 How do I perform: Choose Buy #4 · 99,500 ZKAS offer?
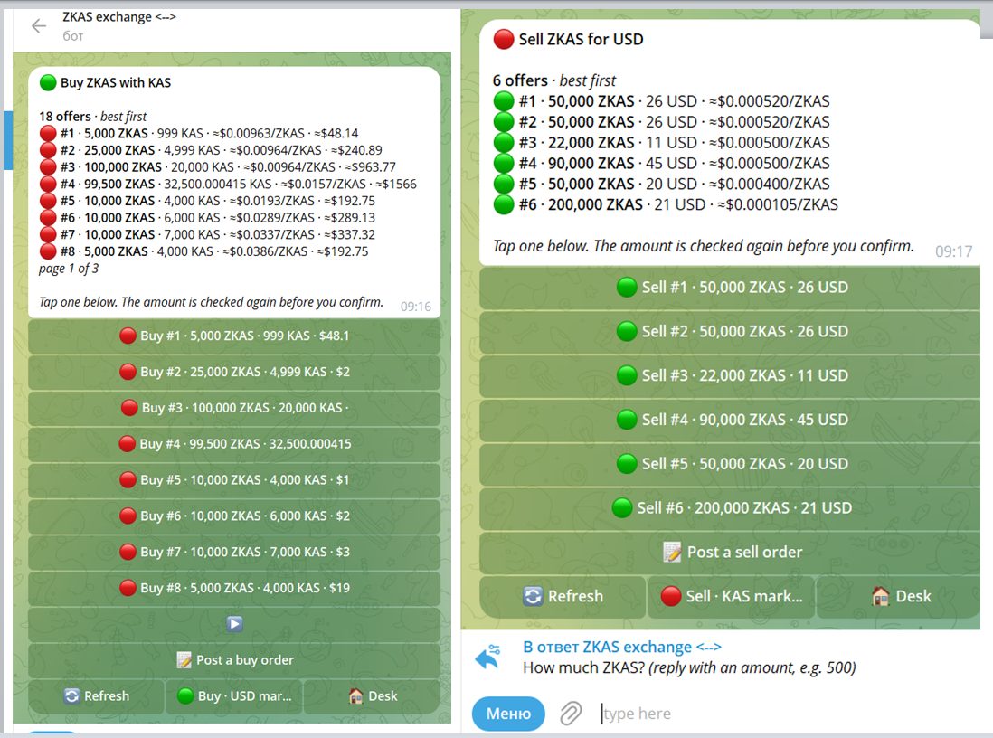[x=234, y=444]
